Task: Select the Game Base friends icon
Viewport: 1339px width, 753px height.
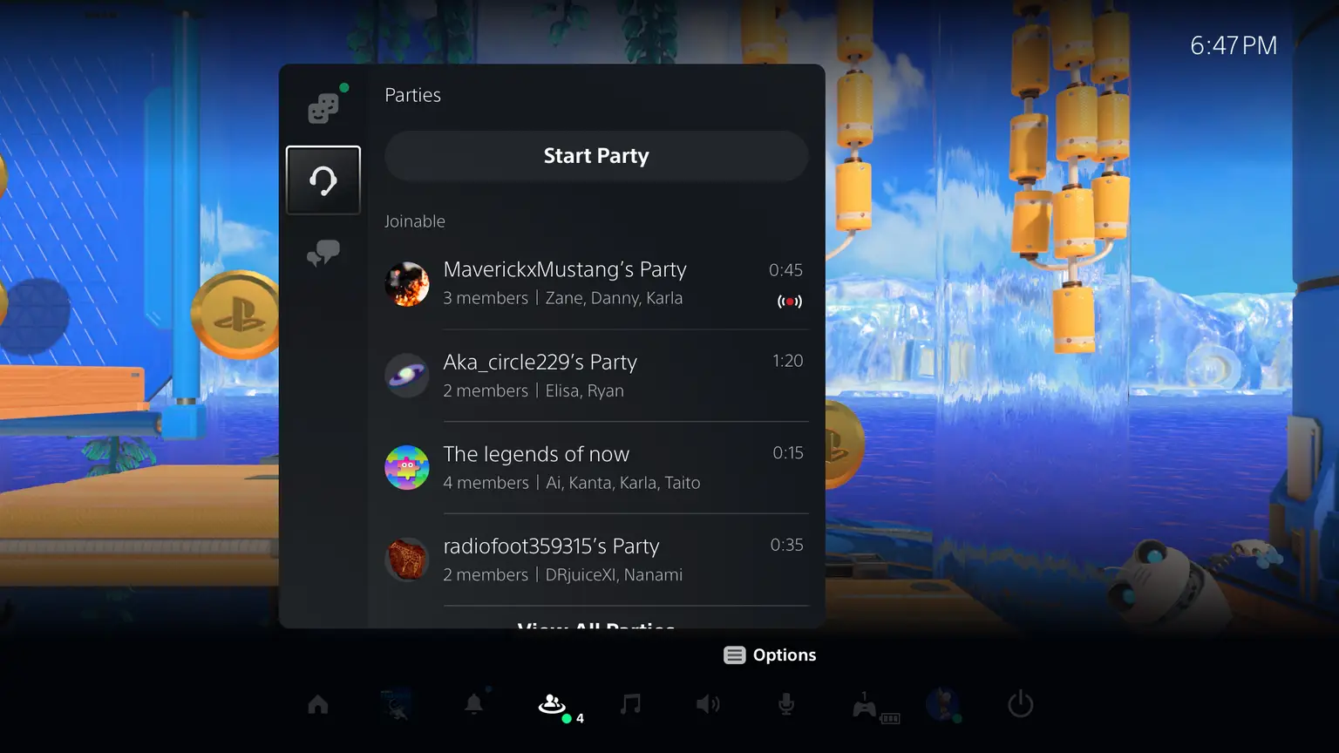Action: tap(553, 704)
